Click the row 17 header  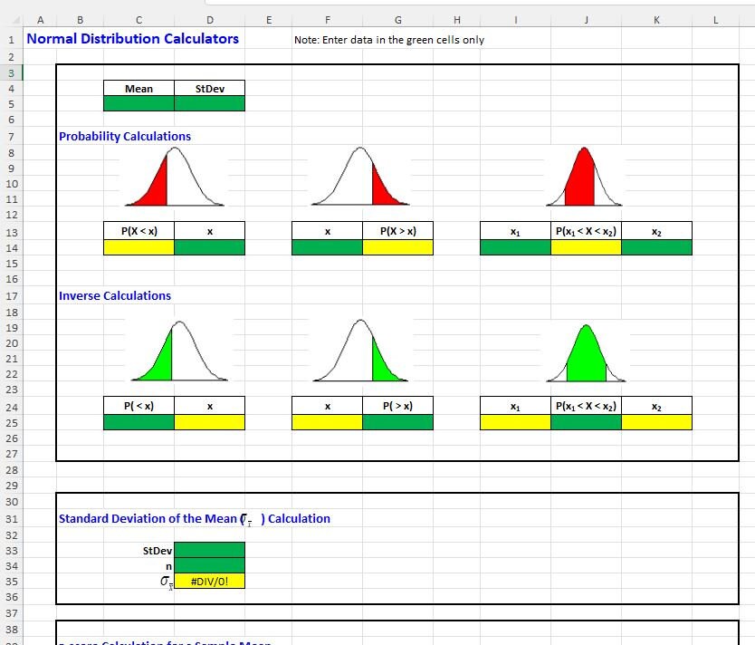[10, 296]
